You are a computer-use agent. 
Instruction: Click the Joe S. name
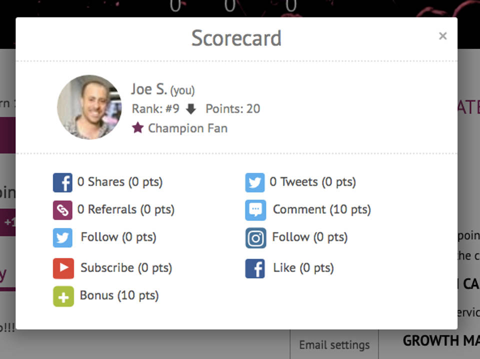[148, 89]
